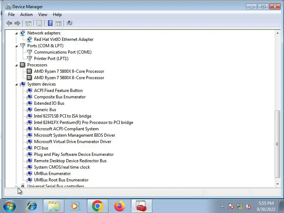Click Scan for hardware changes icon
Viewport: 284px width, 213px height.
tap(70, 23)
